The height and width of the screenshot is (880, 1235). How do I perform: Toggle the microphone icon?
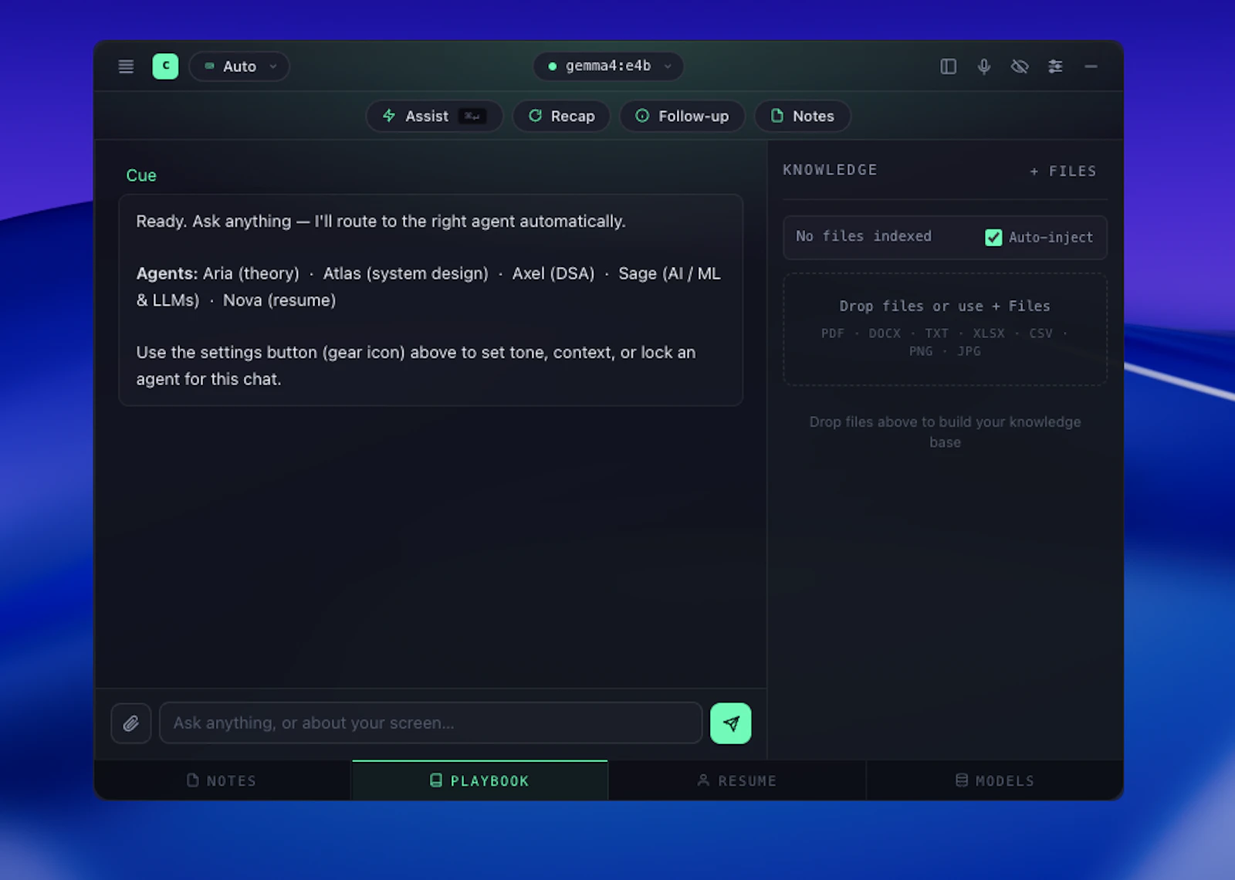(984, 66)
